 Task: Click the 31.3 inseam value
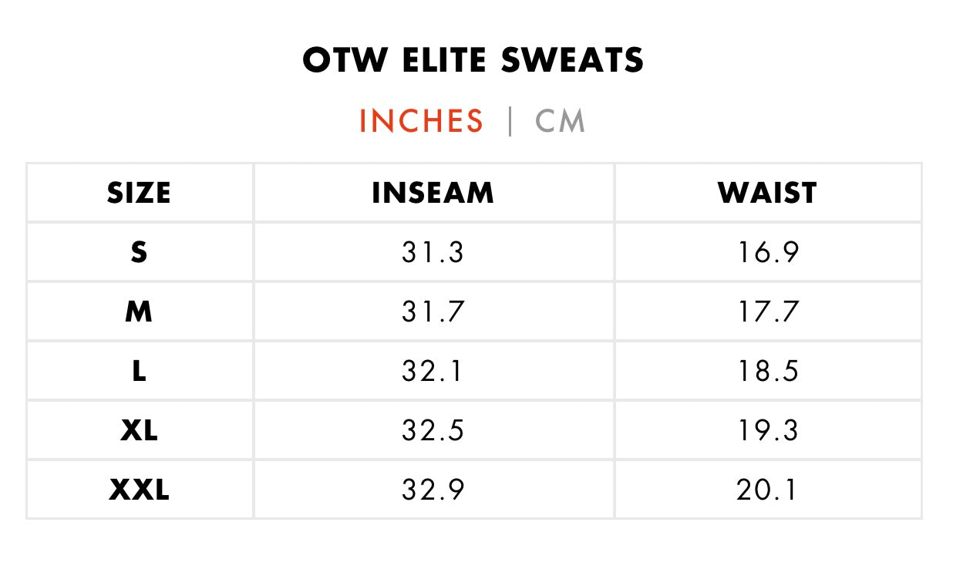(433, 252)
